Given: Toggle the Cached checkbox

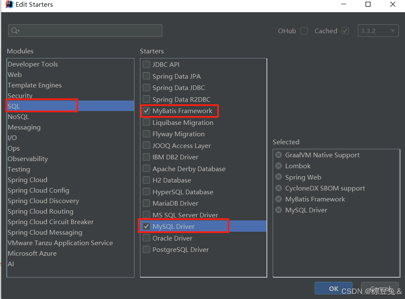Looking at the screenshot, I should (x=345, y=31).
